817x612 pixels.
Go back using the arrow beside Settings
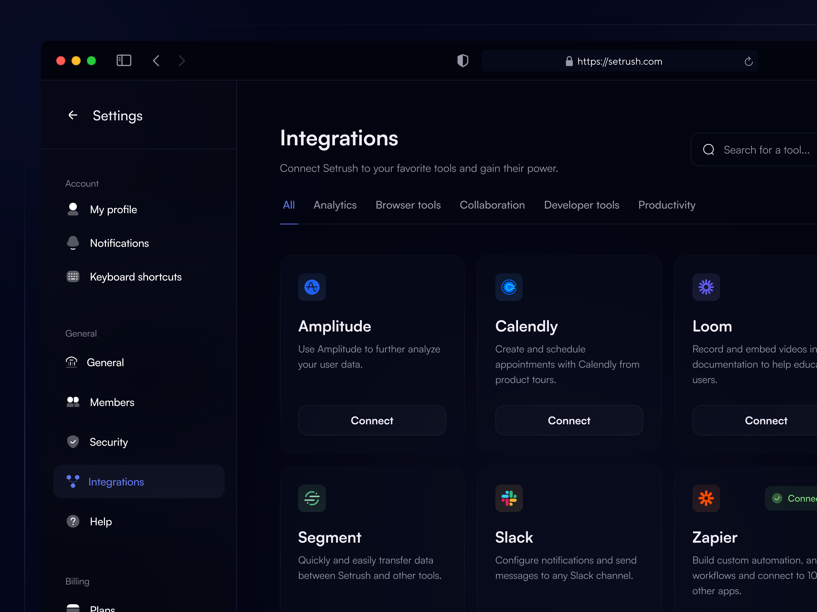73,116
